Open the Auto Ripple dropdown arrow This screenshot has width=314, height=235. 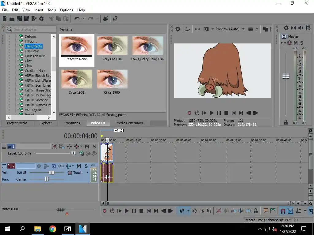tap(305, 211)
